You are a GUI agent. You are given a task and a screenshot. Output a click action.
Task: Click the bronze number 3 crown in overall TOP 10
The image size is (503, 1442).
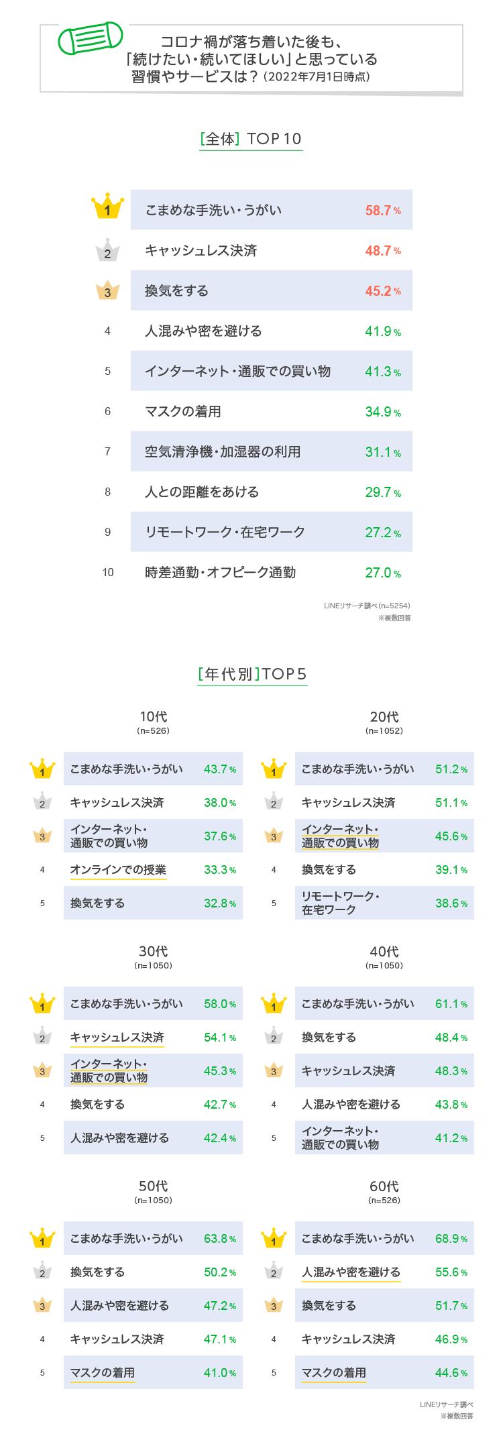pyautogui.click(x=107, y=291)
